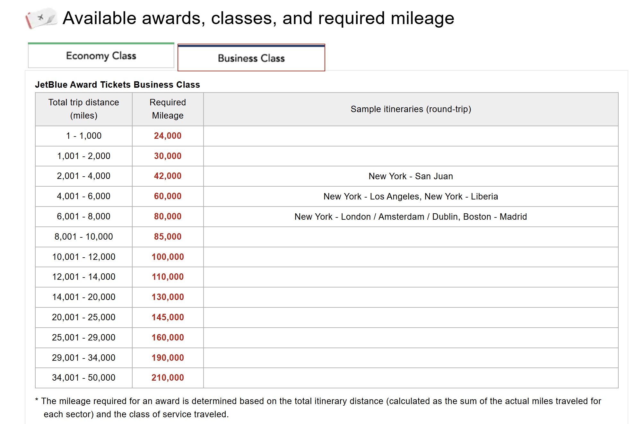Click the 'Total trip distance (miles)' column header
This screenshot has height=424, width=644.
tap(83, 109)
